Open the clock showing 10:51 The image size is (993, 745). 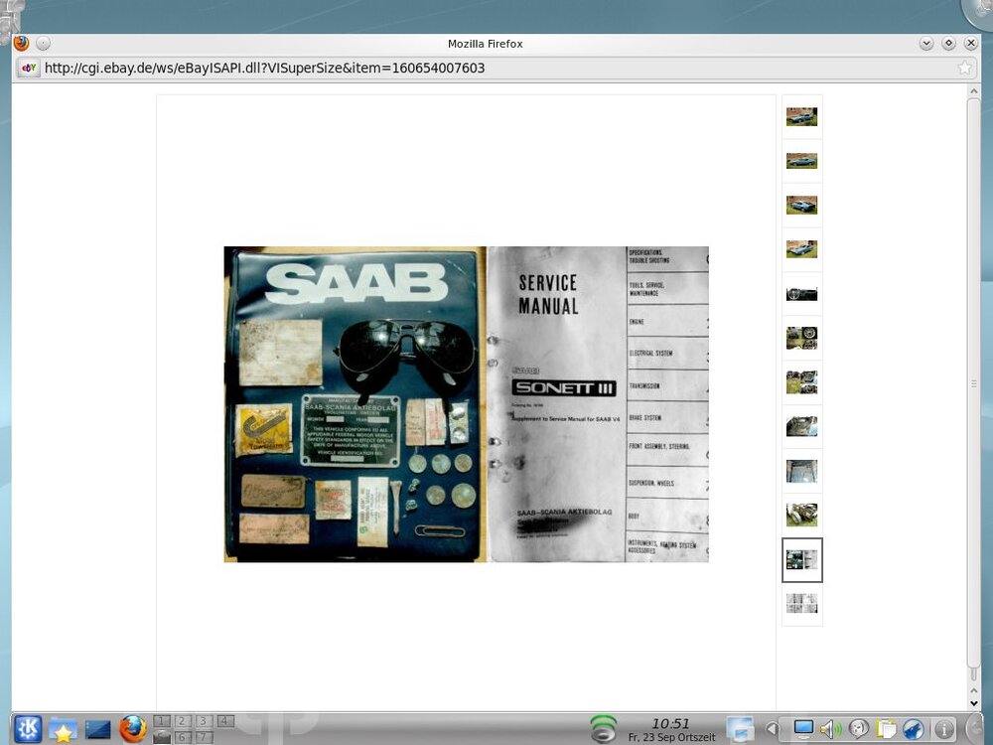(671, 729)
